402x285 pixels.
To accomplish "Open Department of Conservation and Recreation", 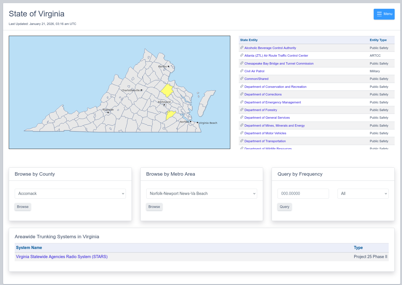I will coord(276,87).
